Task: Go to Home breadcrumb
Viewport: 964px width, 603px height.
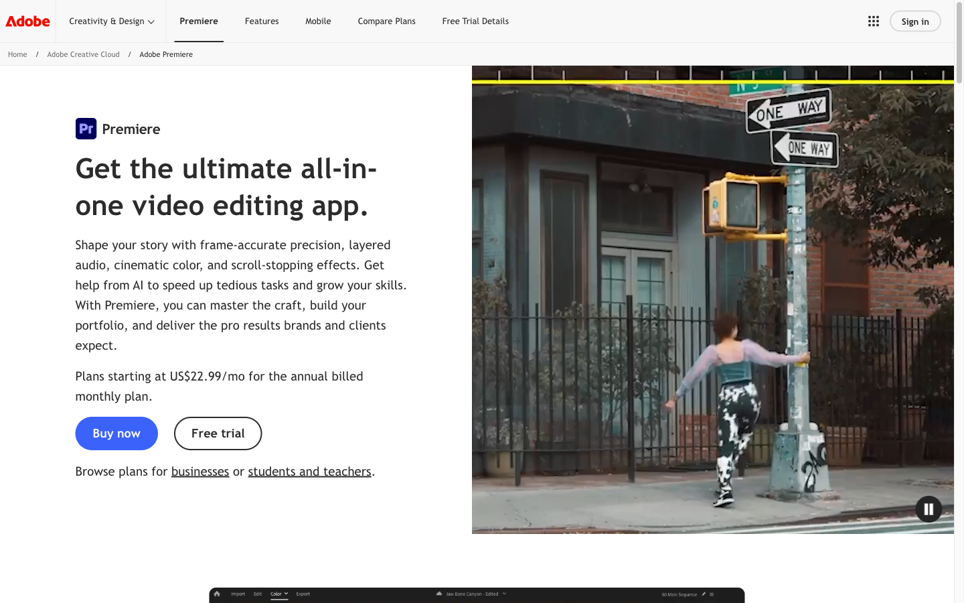Action: click(x=17, y=54)
